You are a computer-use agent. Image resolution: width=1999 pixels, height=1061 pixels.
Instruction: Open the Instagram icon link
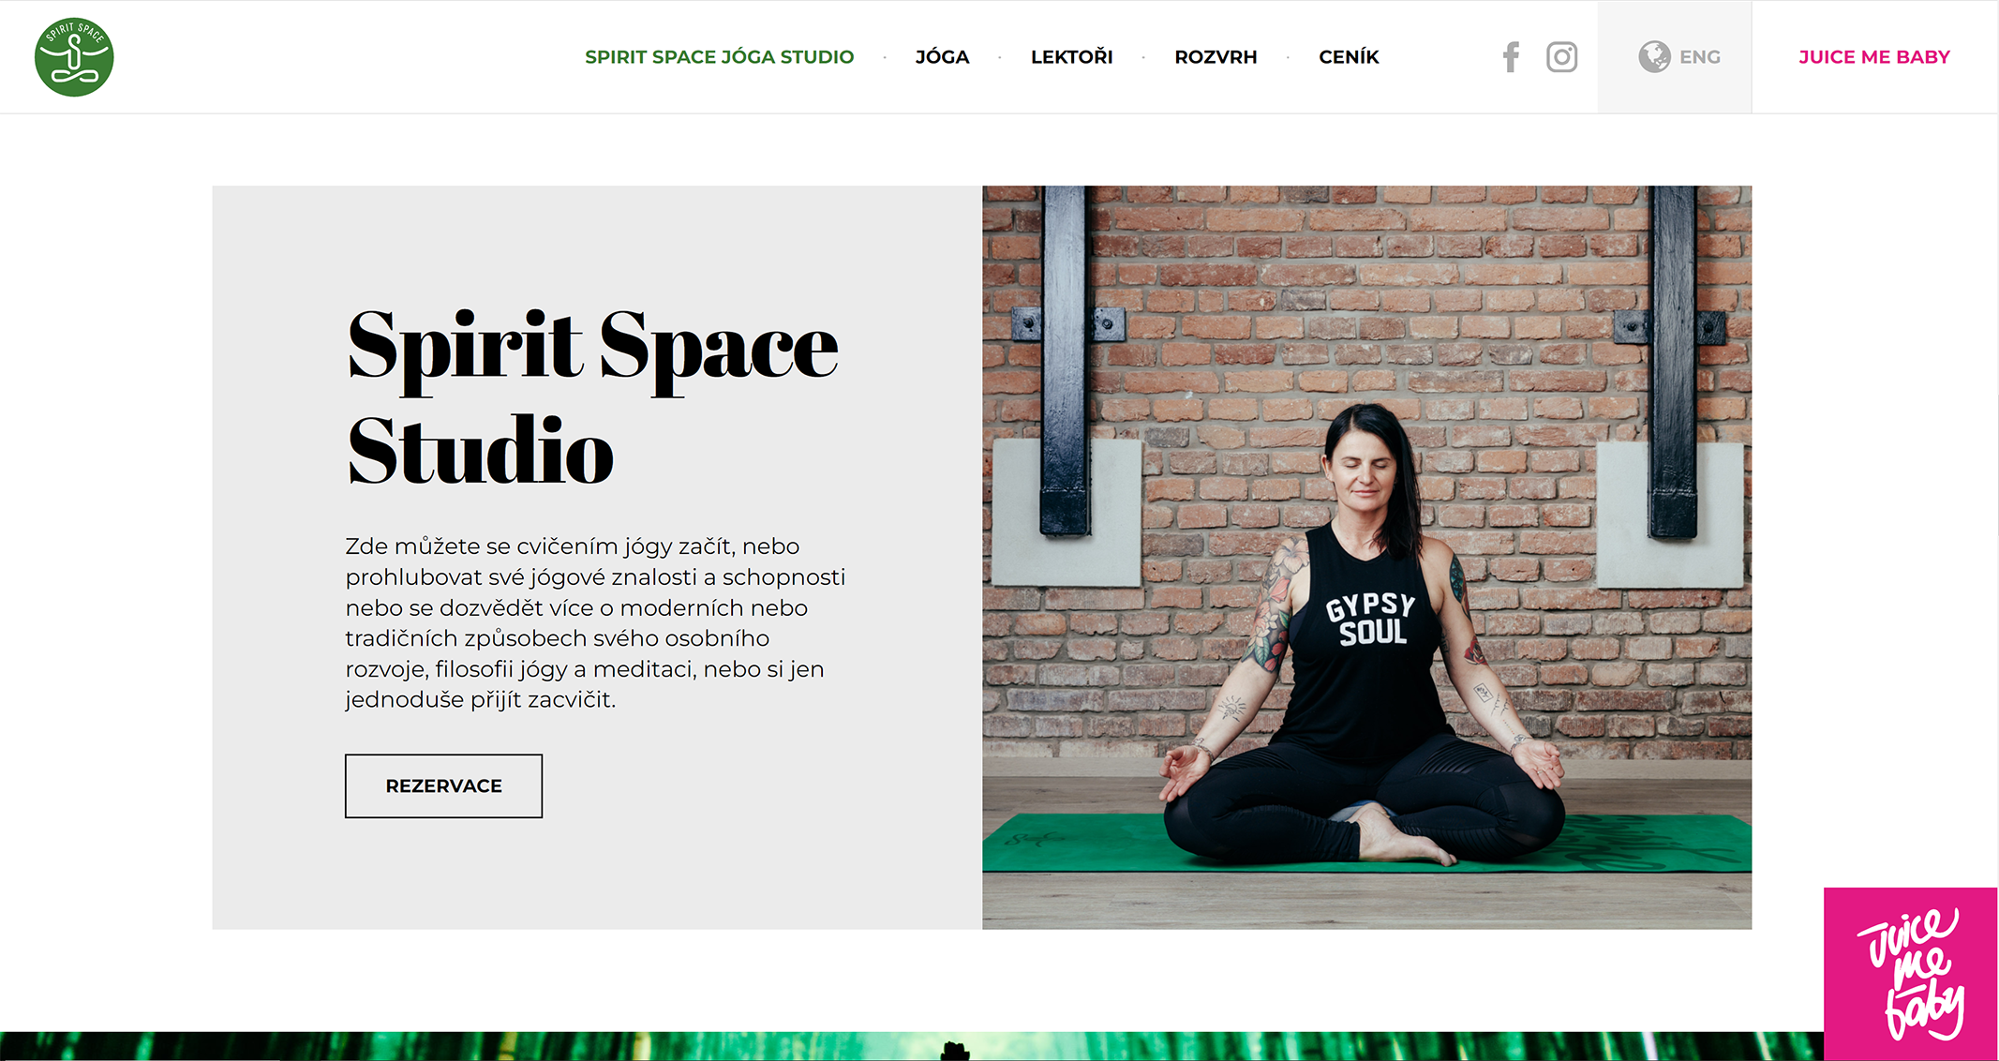click(x=1561, y=57)
